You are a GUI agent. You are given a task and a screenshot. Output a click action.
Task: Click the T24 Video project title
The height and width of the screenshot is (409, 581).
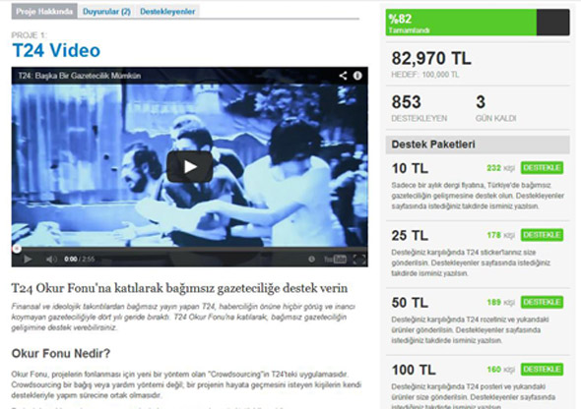click(56, 50)
